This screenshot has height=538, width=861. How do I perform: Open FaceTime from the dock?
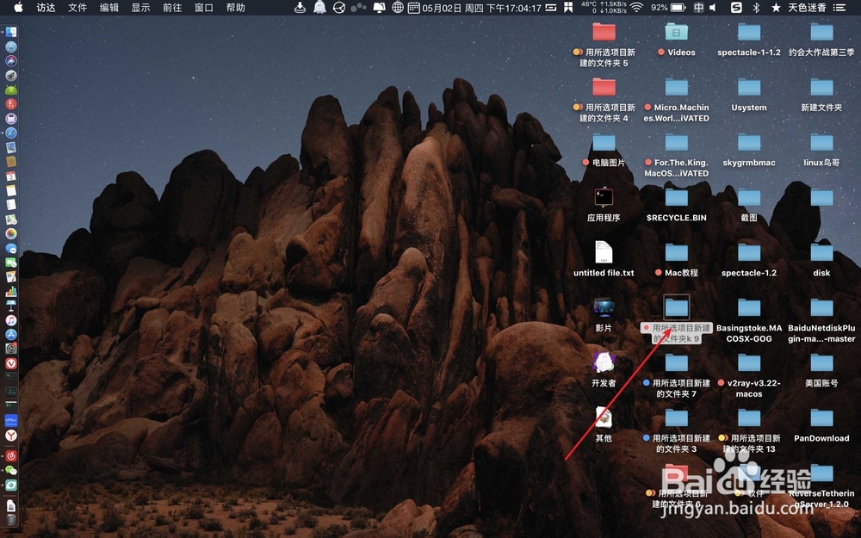11,263
